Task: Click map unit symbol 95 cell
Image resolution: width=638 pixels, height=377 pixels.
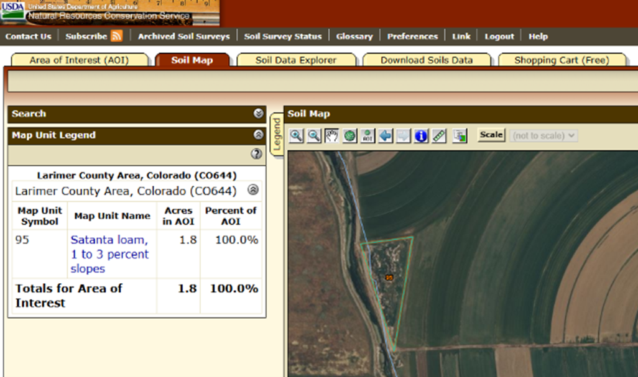Action: 40,254
